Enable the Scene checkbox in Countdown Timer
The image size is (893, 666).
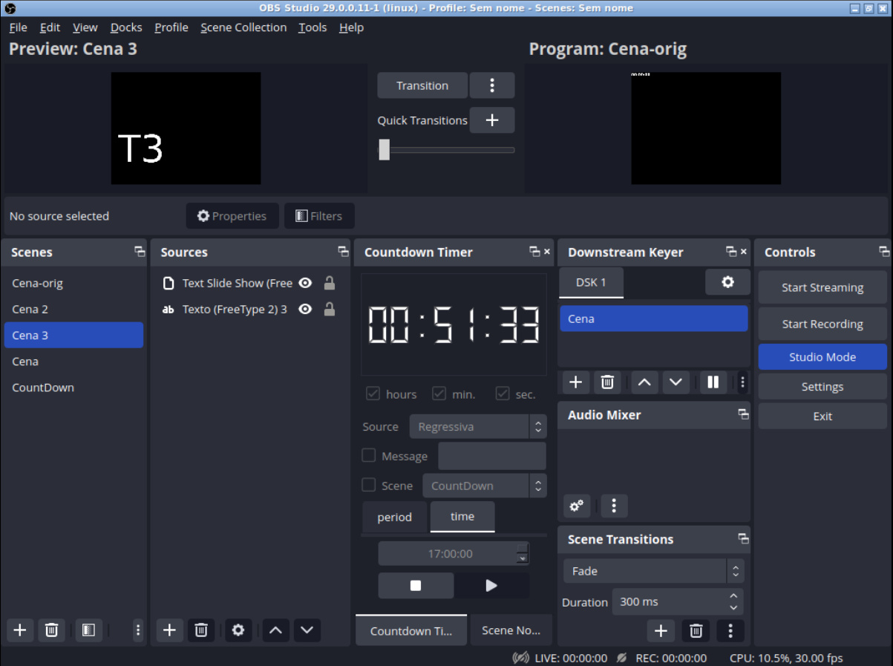point(368,485)
